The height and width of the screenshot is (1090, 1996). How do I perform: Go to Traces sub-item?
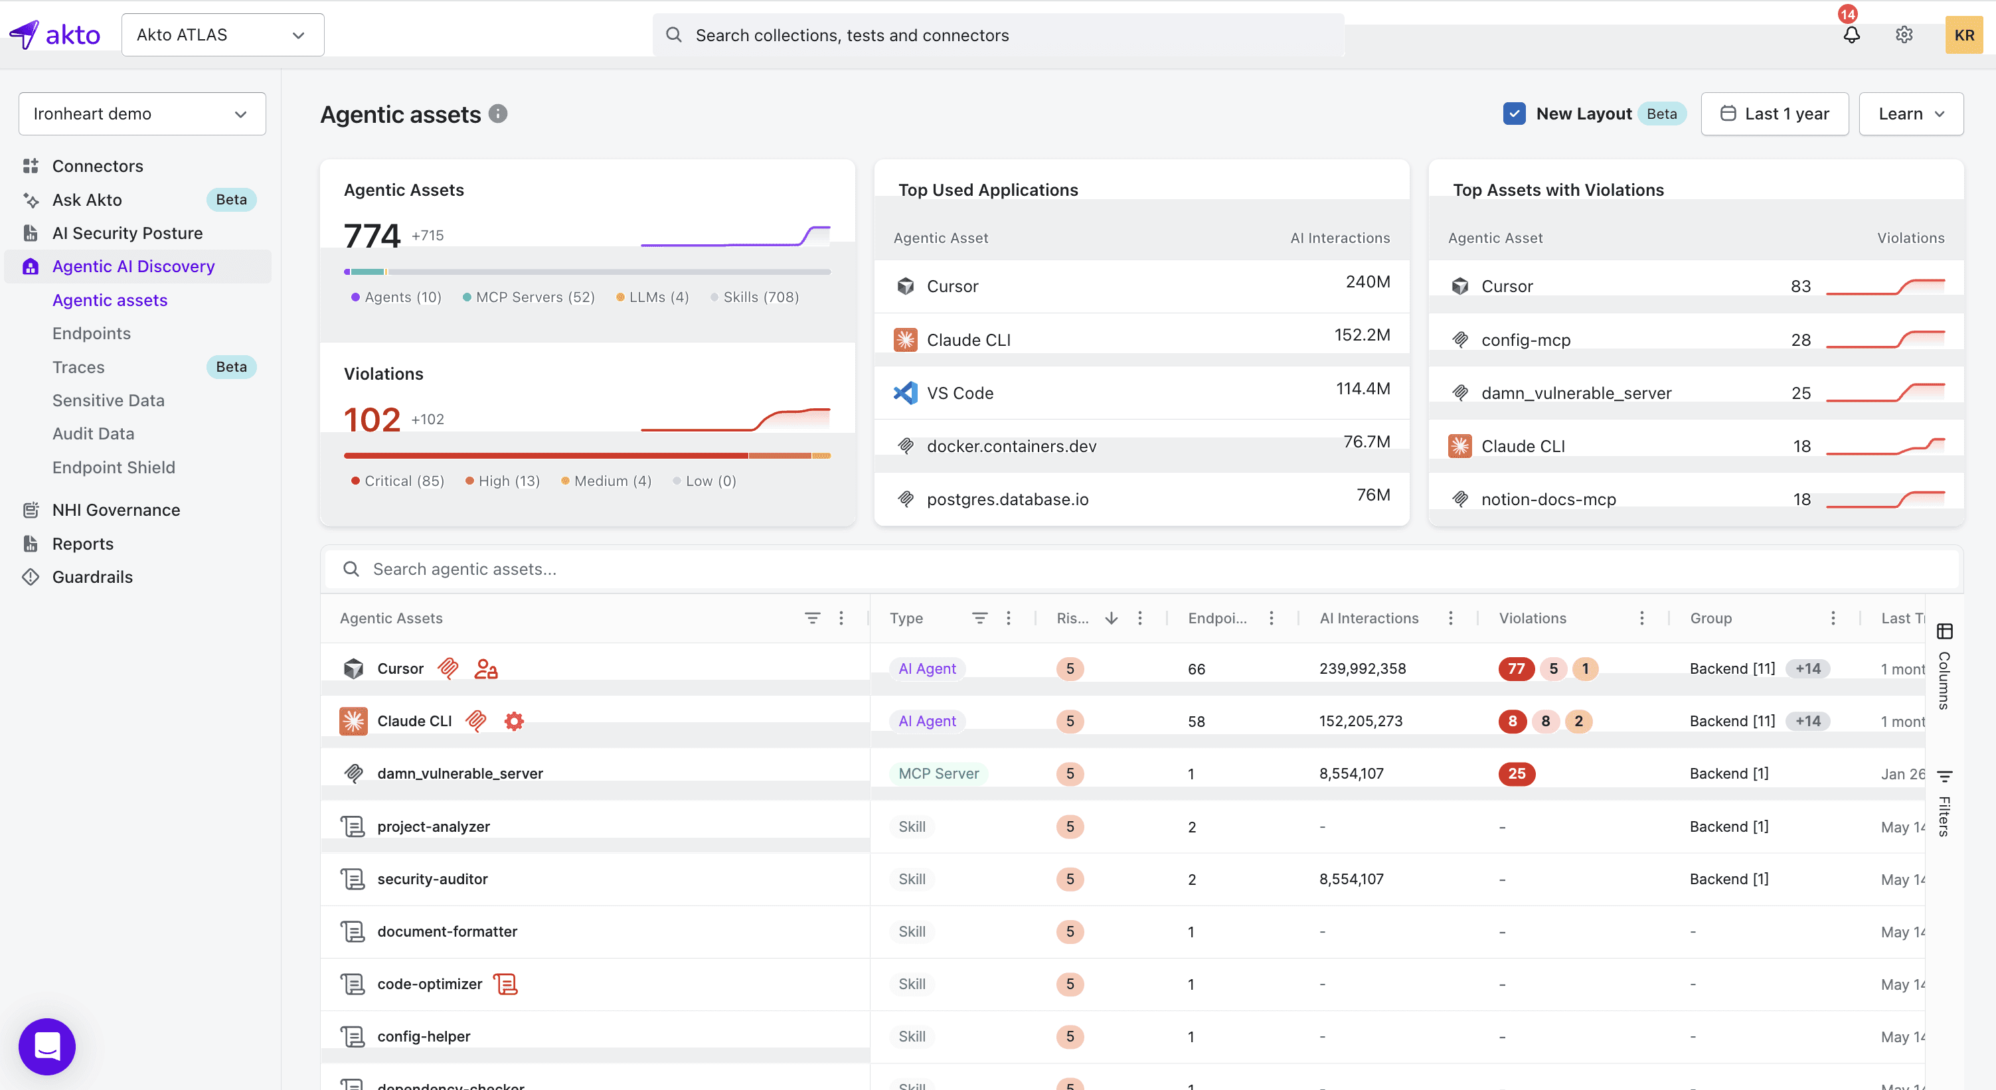click(78, 367)
